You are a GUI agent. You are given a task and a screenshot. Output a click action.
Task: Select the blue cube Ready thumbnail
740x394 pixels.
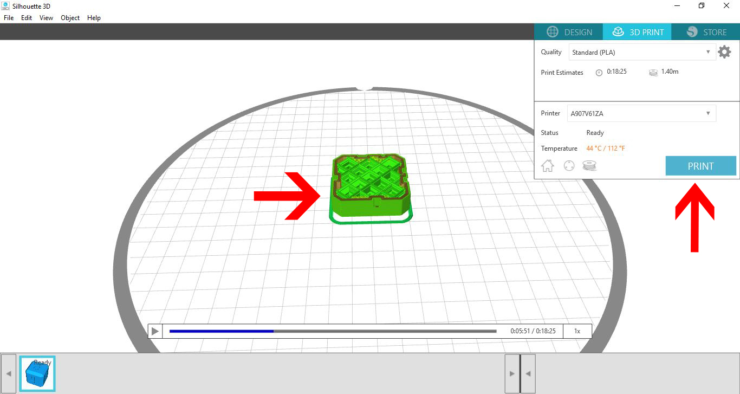click(x=37, y=374)
